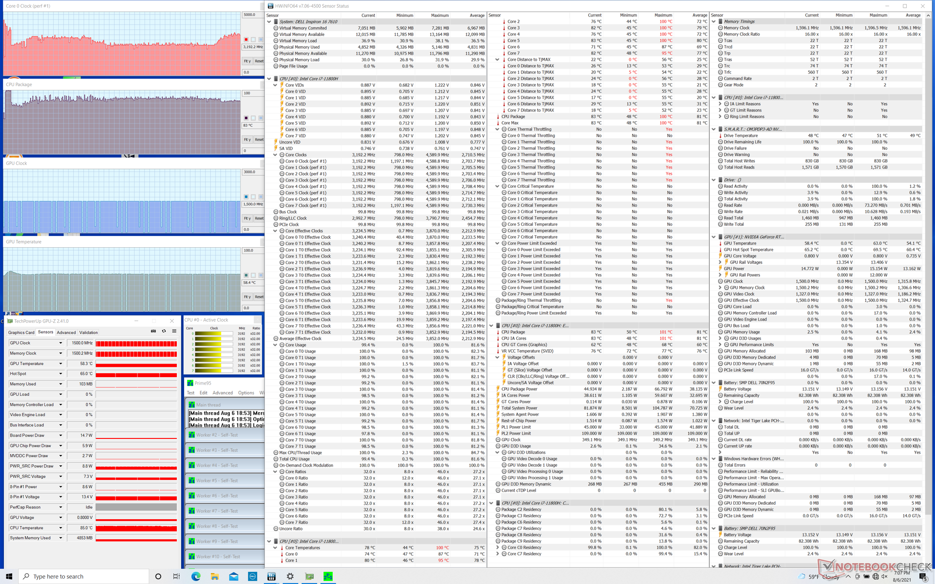This screenshot has height=584, width=935.
Task: Expand the IA Limit Reasons node
Action: 720,104
